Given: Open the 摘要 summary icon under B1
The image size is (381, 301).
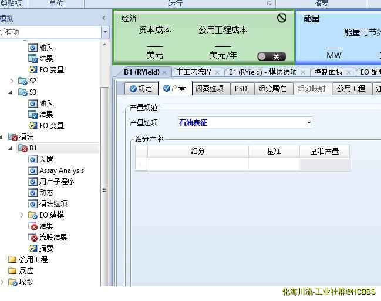Looking at the screenshot, I should [33, 248].
